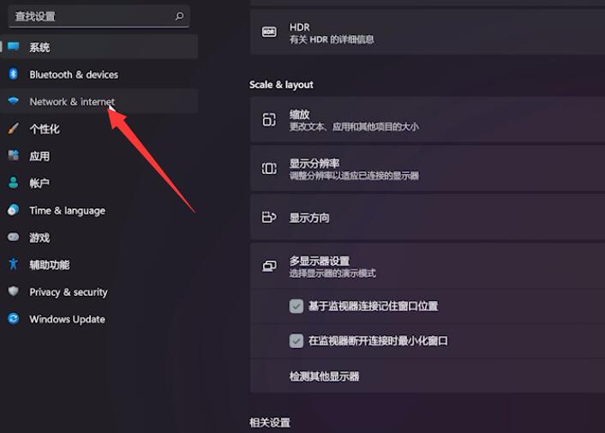Viewport: 605px width, 433px height.
Task: Click the 帐户 person icon
Action: click(x=14, y=183)
